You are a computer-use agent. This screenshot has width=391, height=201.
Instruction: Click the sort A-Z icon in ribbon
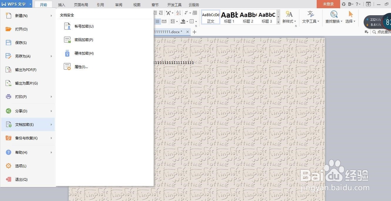click(178, 13)
